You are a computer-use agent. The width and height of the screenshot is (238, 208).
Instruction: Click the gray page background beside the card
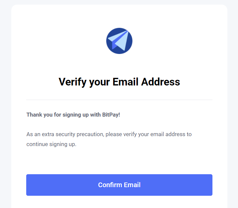pyautogui.click(x=233, y=106)
